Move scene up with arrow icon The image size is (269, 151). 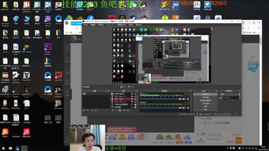click(x=92, y=110)
